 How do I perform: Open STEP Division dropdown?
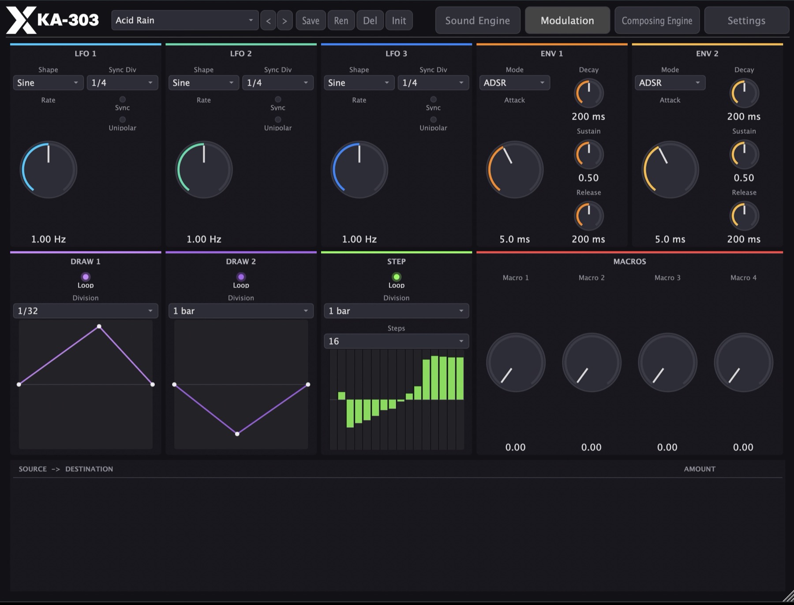click(396, 311)
